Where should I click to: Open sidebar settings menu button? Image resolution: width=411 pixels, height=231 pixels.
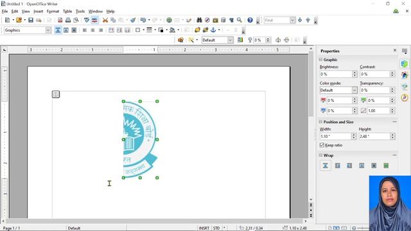click(405, 51)
